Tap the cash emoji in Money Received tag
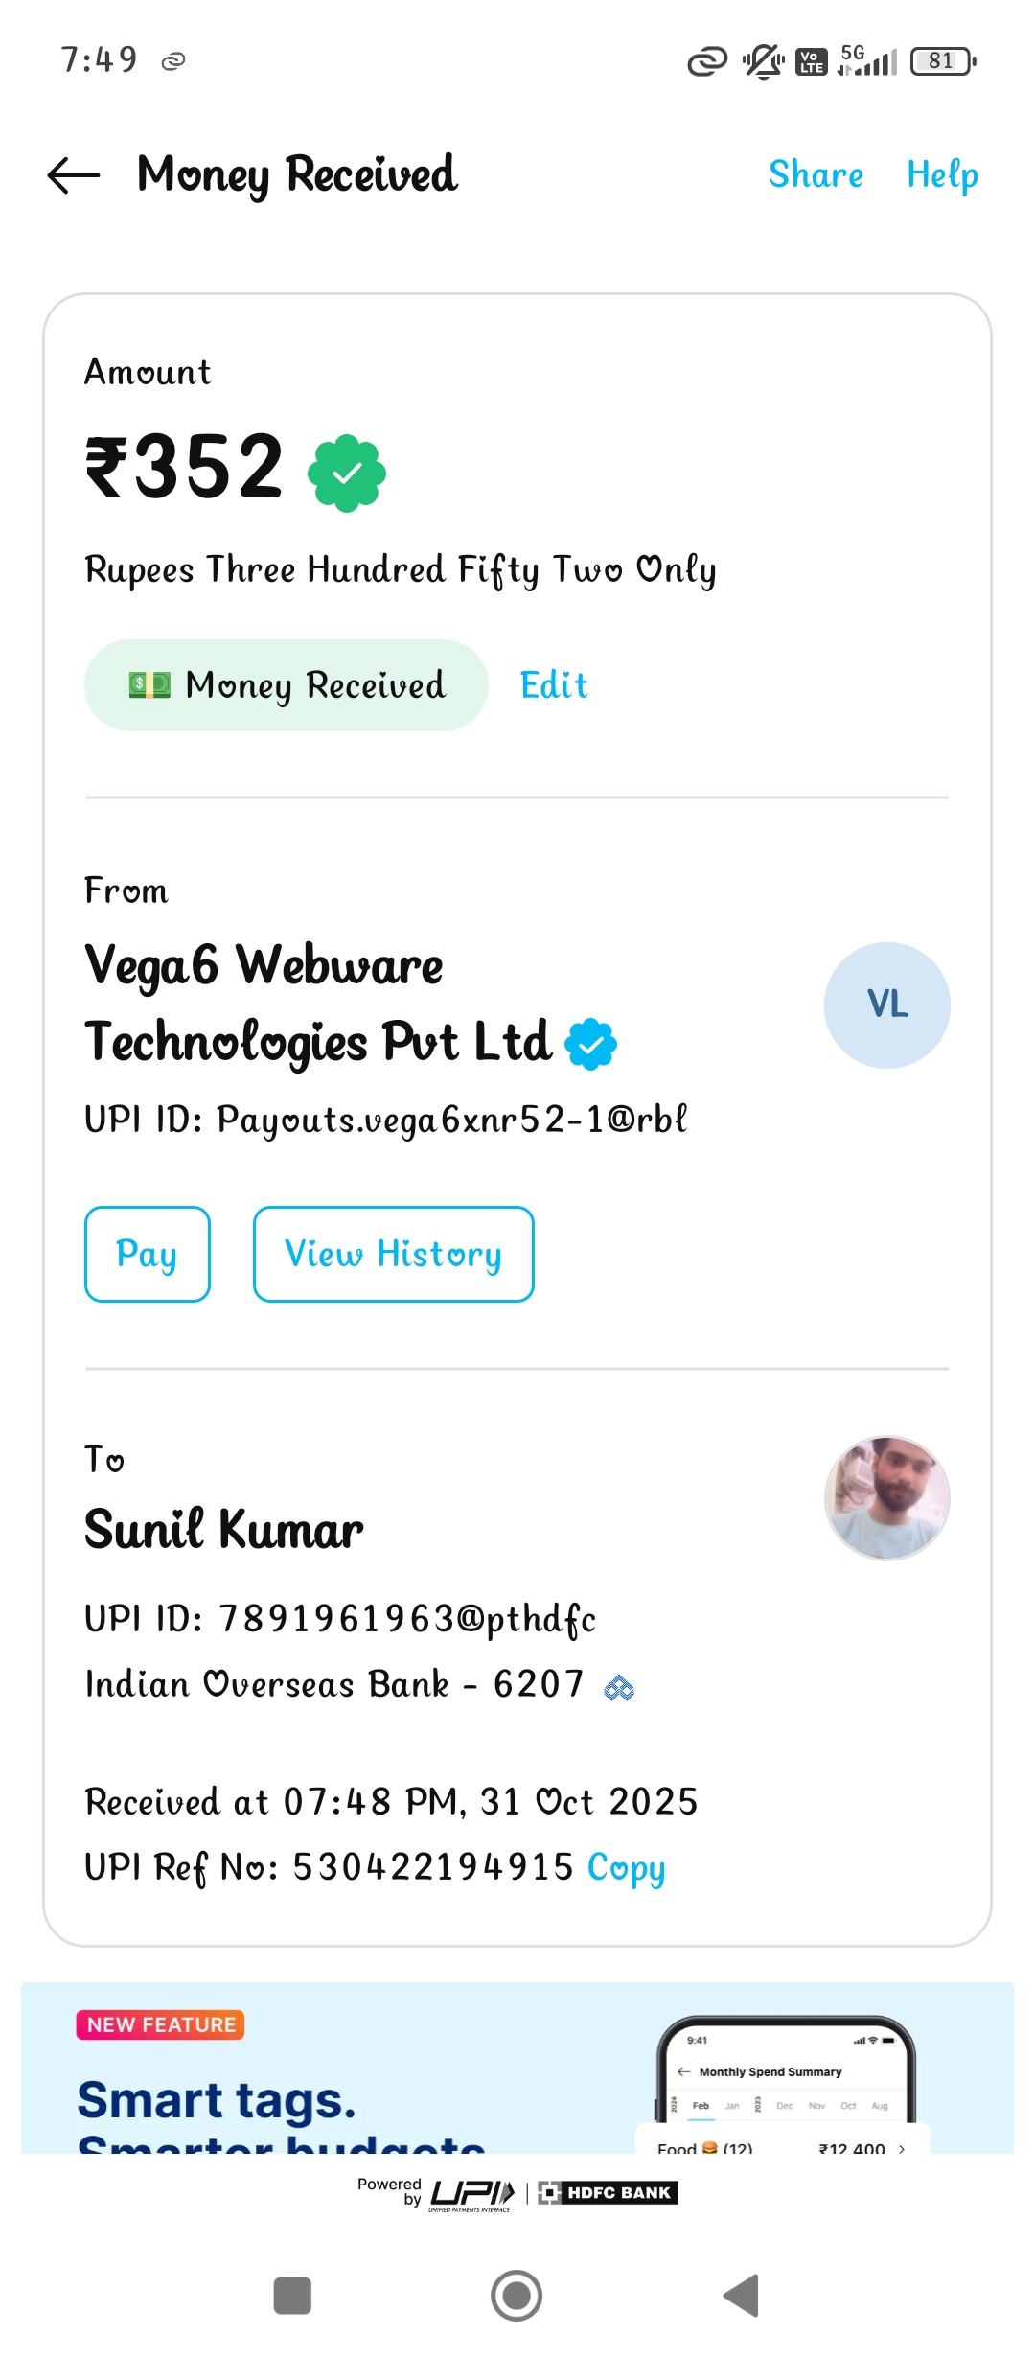This screenshot has width=1035, height=2358. tap(149, 685)
